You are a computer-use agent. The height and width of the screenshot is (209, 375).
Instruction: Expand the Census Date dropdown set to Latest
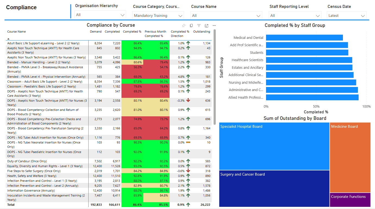(347, 15)
